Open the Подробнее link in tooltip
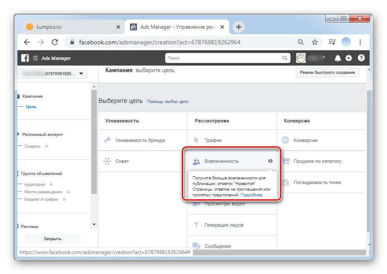387x274 pixels. [251, 195]
